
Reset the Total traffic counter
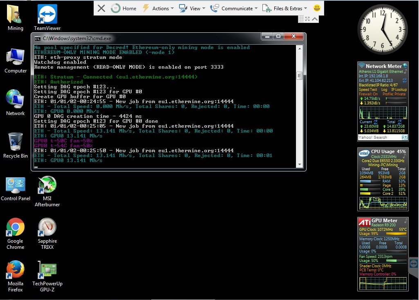pyautogui.click(x=399, y=122)
